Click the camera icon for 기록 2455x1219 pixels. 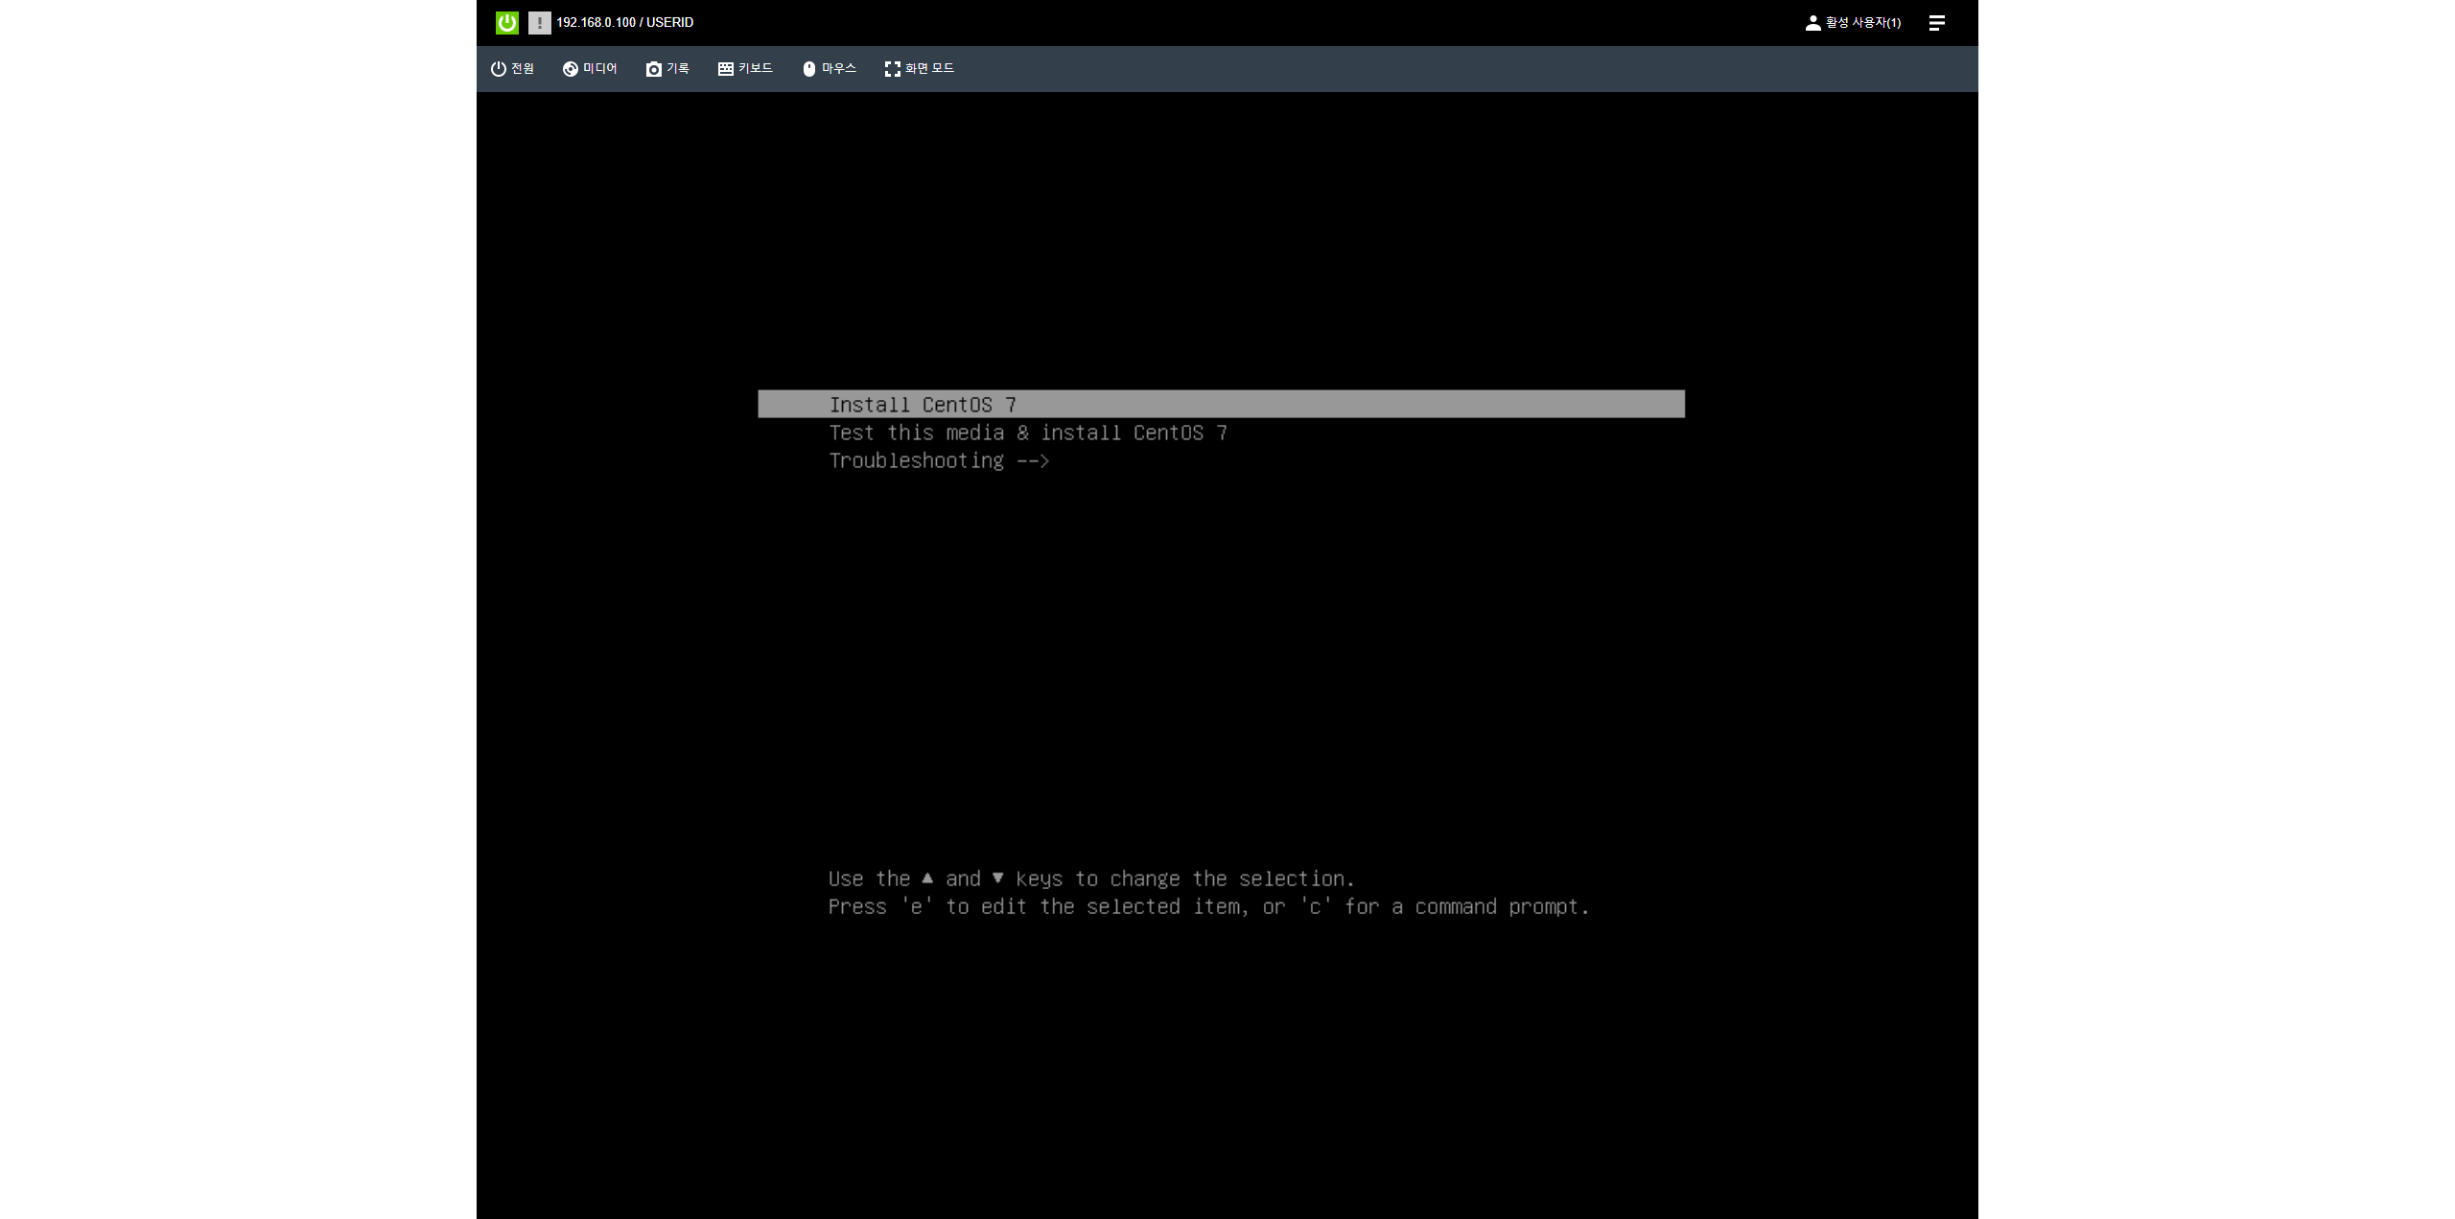653,69
